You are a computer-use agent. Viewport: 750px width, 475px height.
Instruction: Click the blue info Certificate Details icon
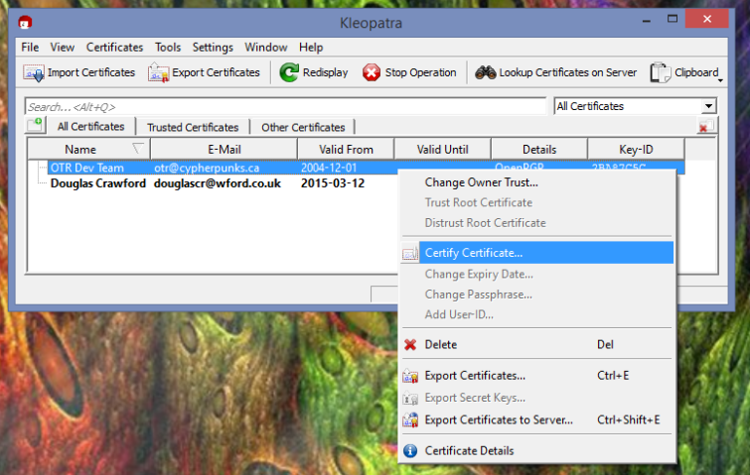(x=410, y=450)
